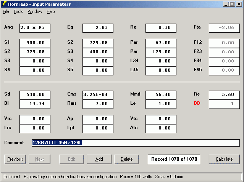Screen dimensions: 244x182
Task: Click the Rg field showing 0.30
Action: click(x=161, y=28)
